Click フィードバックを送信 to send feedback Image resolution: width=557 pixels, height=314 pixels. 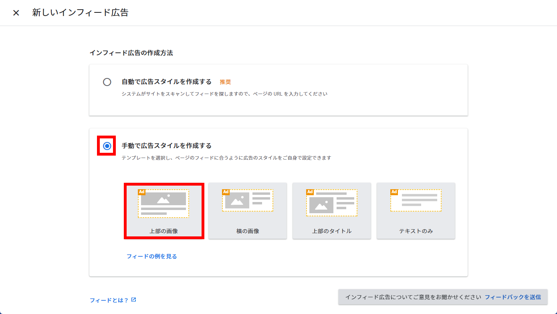click(x=513, y=297)
